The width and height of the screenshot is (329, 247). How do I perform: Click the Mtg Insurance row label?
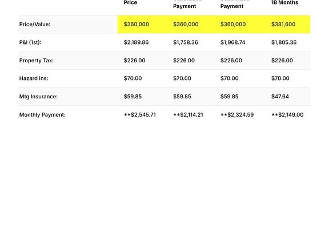point(38,97)
